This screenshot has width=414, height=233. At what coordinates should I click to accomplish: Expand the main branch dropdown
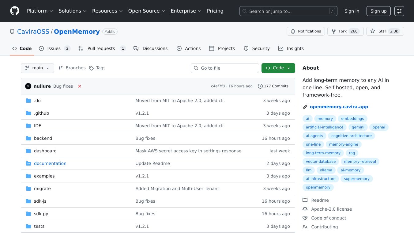click(37, 68)
